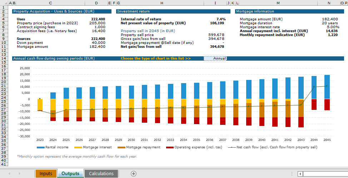
Task: Select column D header
Action: pos(96,3)
